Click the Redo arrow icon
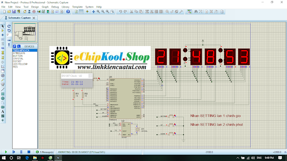Image resolution: width=287 pixels, height=161 pixels. tap(125, 12)
